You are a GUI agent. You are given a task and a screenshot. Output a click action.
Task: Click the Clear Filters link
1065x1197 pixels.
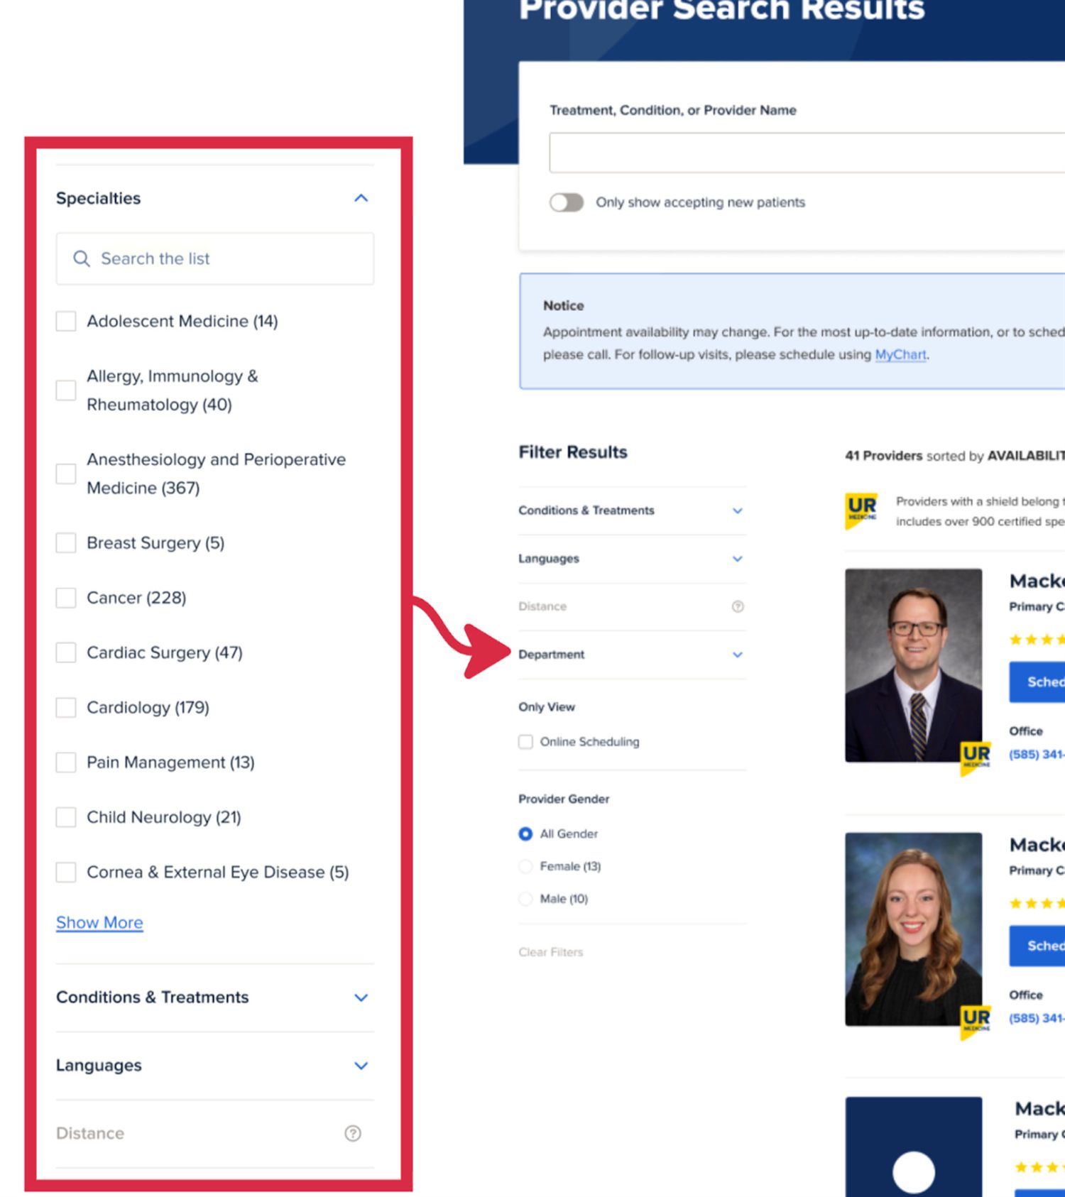pyautogui.click(x=550, y=952)
